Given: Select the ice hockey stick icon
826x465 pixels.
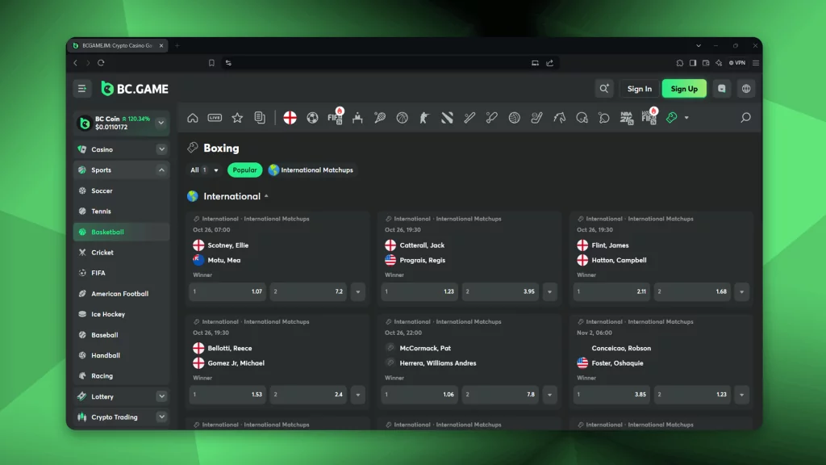Looking at the screenshot, I should [x=536, y=118].
